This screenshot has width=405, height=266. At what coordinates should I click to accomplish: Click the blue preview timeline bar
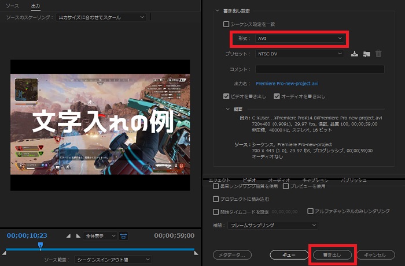[x=100, y=249]
